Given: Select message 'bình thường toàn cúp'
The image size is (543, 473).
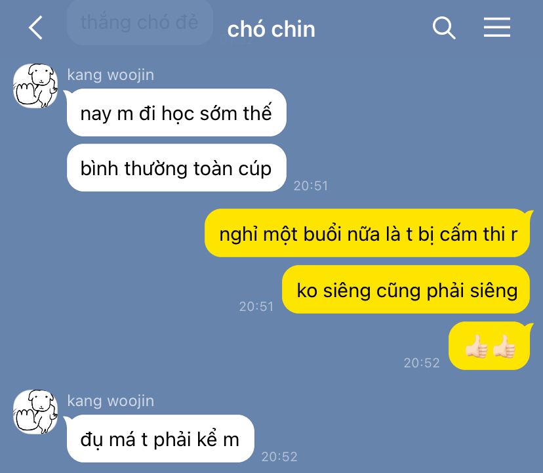Looking at the screenshot, I should 176,168.
